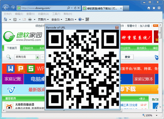Open Favorites with the star icon
This screenshot has width=164, height=119.
(154, 8)
